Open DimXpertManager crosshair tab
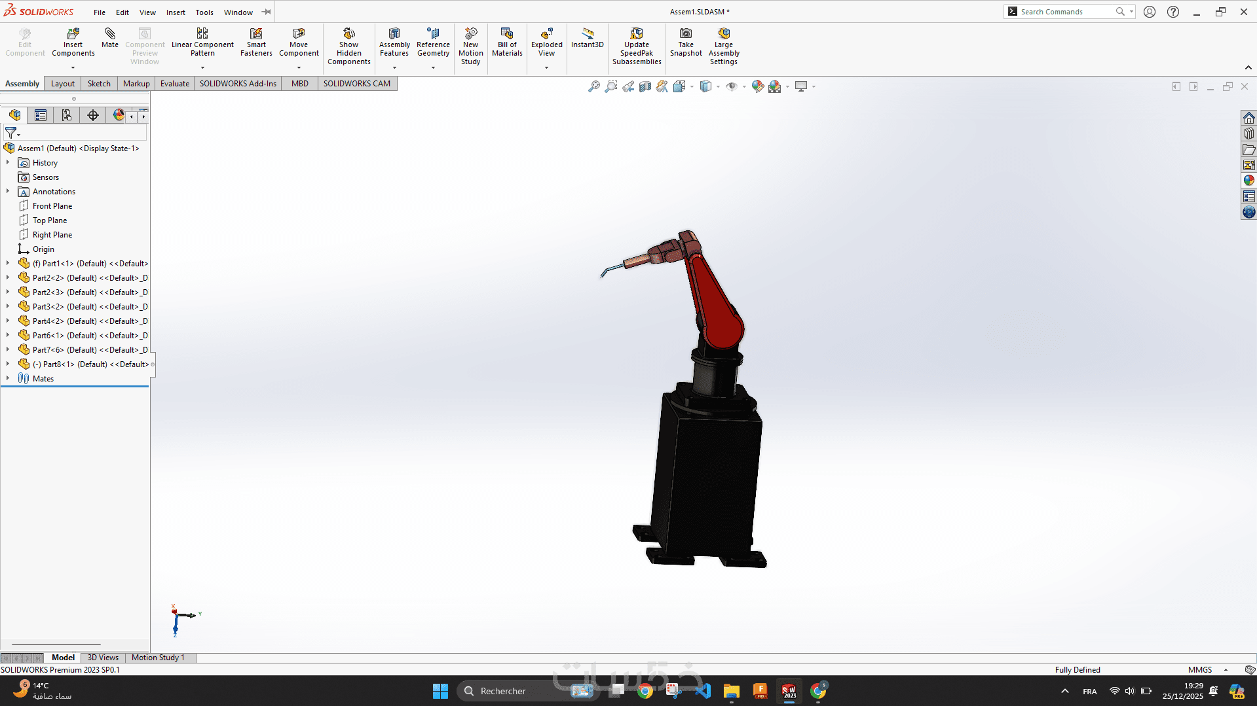Image resolution: width=1257 pixels, height=706 pixels. (x=93, y=115)
